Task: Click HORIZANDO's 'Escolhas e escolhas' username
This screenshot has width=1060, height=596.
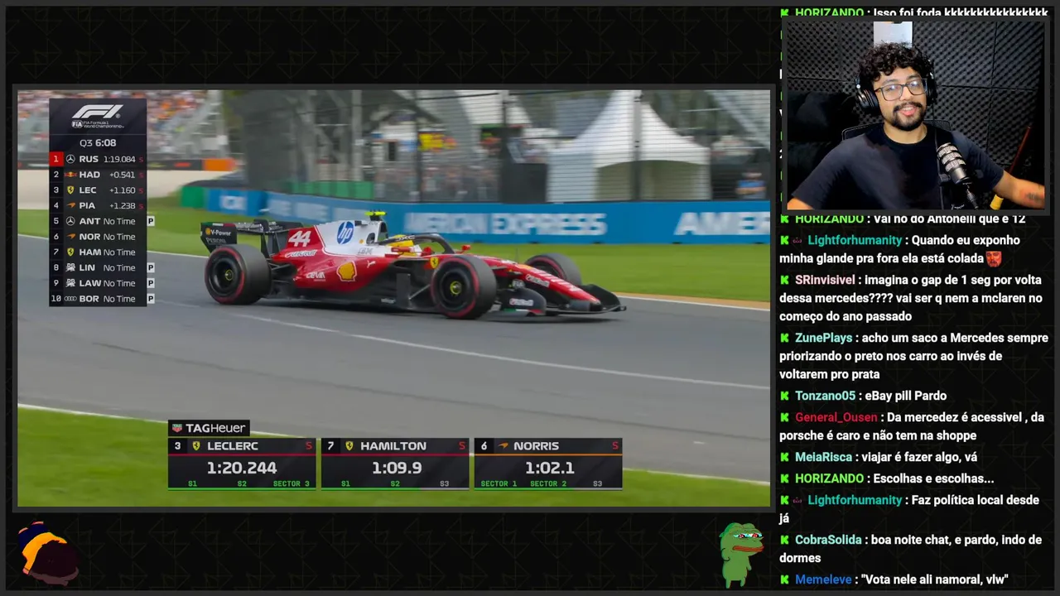Action: click(x=830, y=478)
